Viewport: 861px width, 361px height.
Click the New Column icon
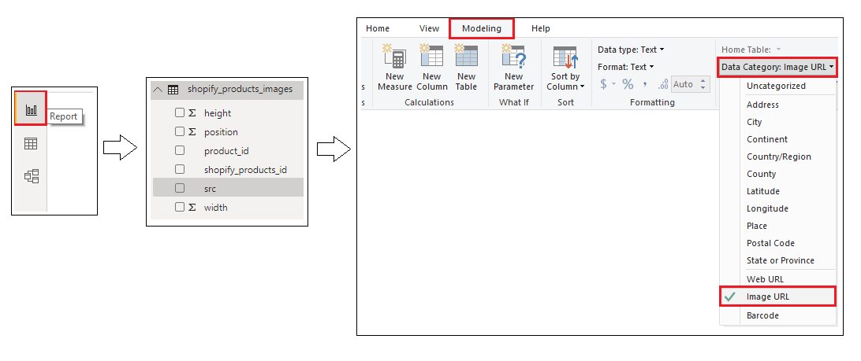pos(431,68)
